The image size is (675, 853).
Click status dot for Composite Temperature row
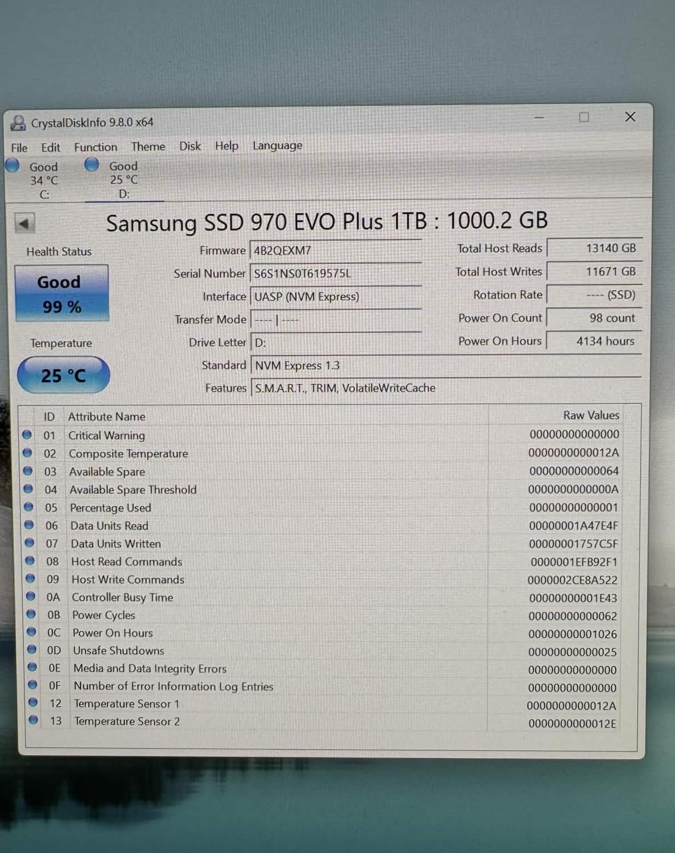tap(27, 453)
